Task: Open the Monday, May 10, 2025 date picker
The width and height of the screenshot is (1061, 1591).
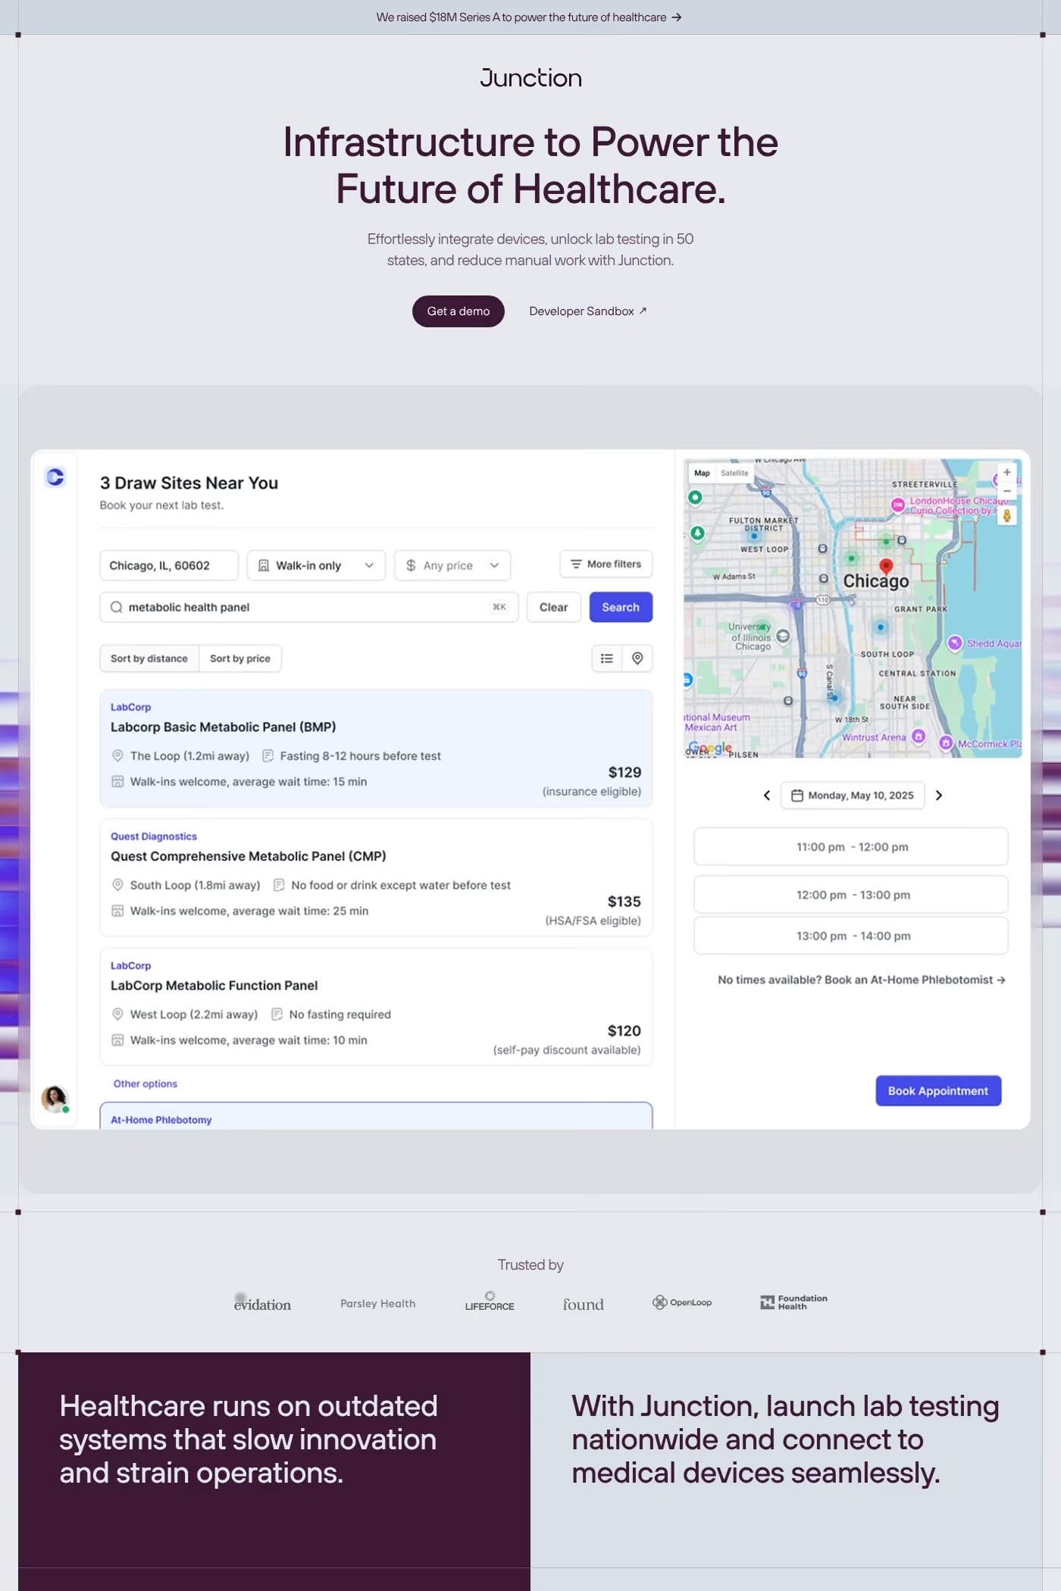Action: [x=853, y=795]
